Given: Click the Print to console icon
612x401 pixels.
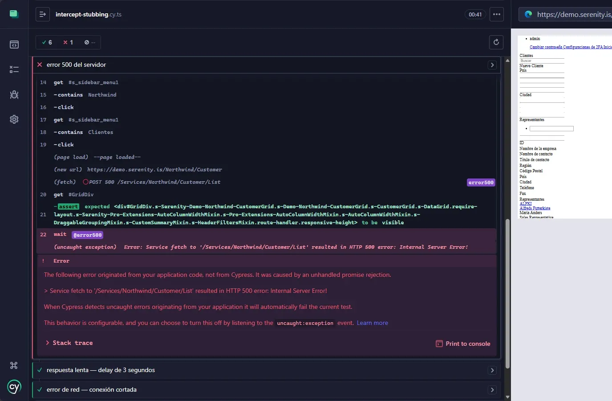Looking at the screenshot, I should [x=439, y=344].
